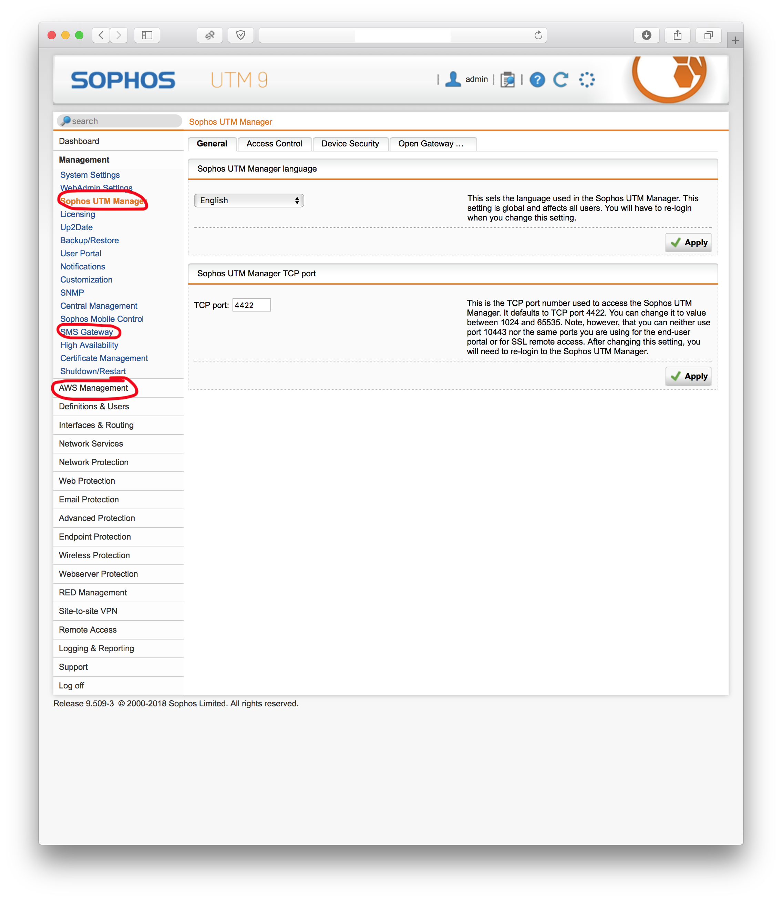Viewport: 782px width, 900px height.
Task: Click the sidebar search field
Action: click(119, 121)
